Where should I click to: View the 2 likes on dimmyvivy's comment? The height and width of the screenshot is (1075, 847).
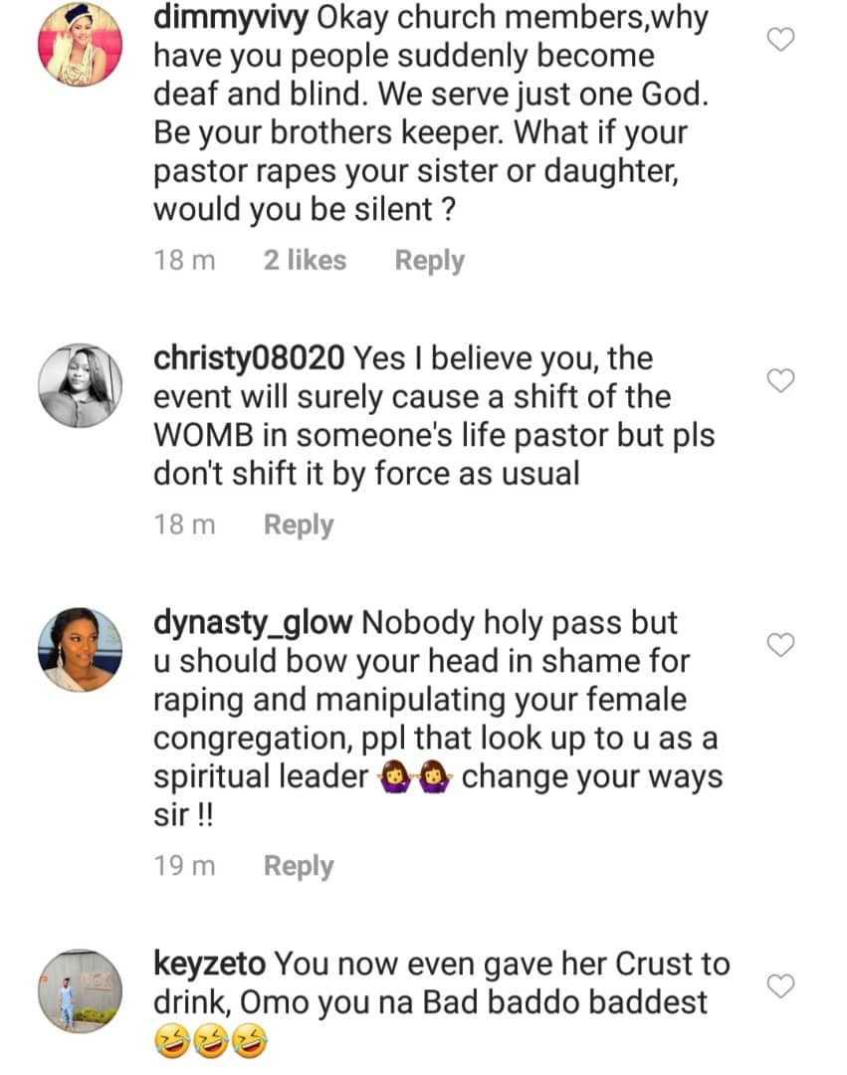(305, 261)
